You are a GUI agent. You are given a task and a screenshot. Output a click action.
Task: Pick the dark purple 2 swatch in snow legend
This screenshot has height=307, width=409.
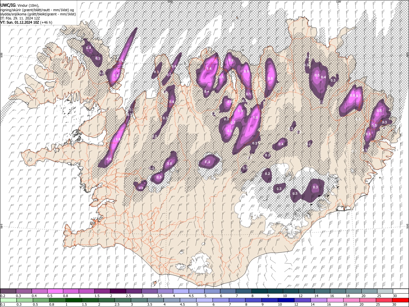coord(118,291)
